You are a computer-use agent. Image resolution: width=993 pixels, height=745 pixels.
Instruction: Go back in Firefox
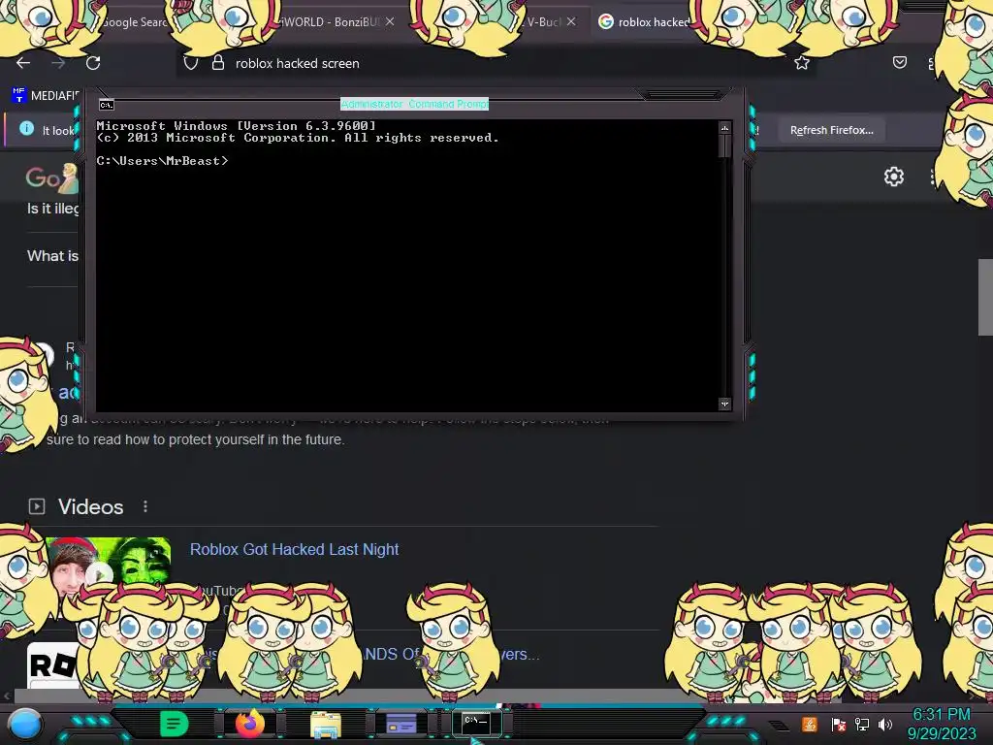23,63
